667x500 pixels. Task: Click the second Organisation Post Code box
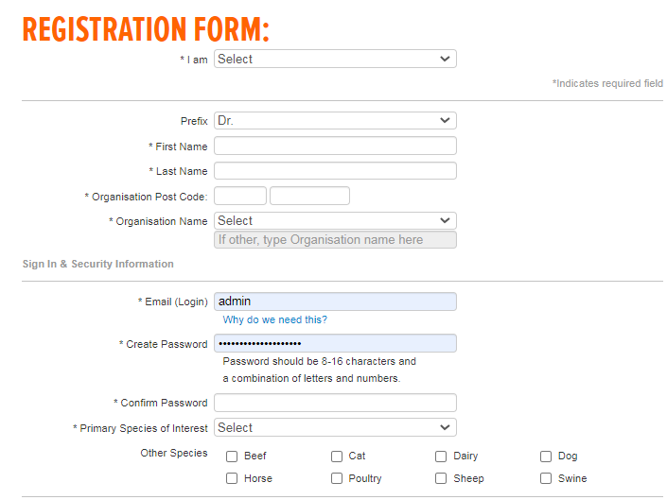pos(309,196)
